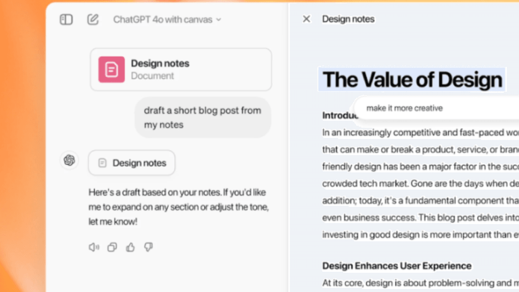The height and width of the screenshot is (292, 519).
Task: Open the Design notes document card
Action: point(180,69)
